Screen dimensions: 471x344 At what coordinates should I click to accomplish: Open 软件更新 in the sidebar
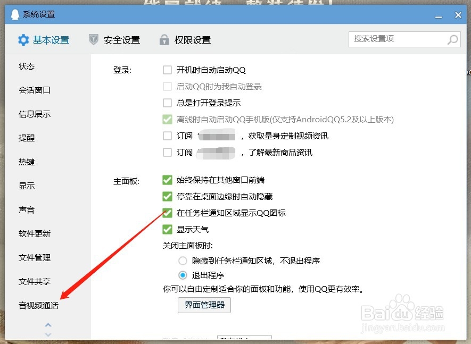pyautogui.click(x=35, y=233)
